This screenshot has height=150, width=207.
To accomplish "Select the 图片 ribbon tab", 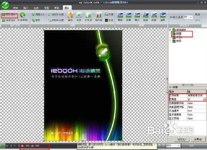I will click(x=67, y=8).
